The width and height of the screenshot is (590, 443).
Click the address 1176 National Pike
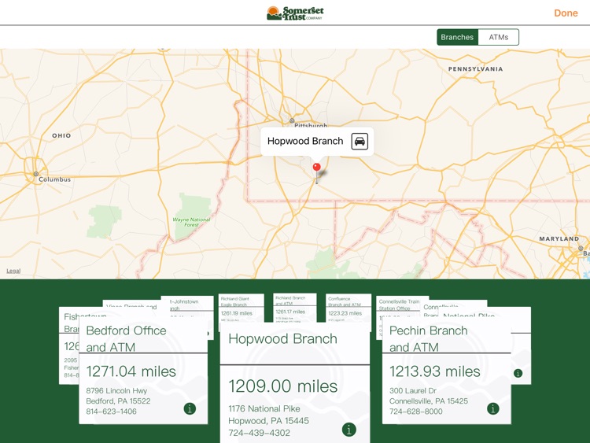click(x=264, y=408)
